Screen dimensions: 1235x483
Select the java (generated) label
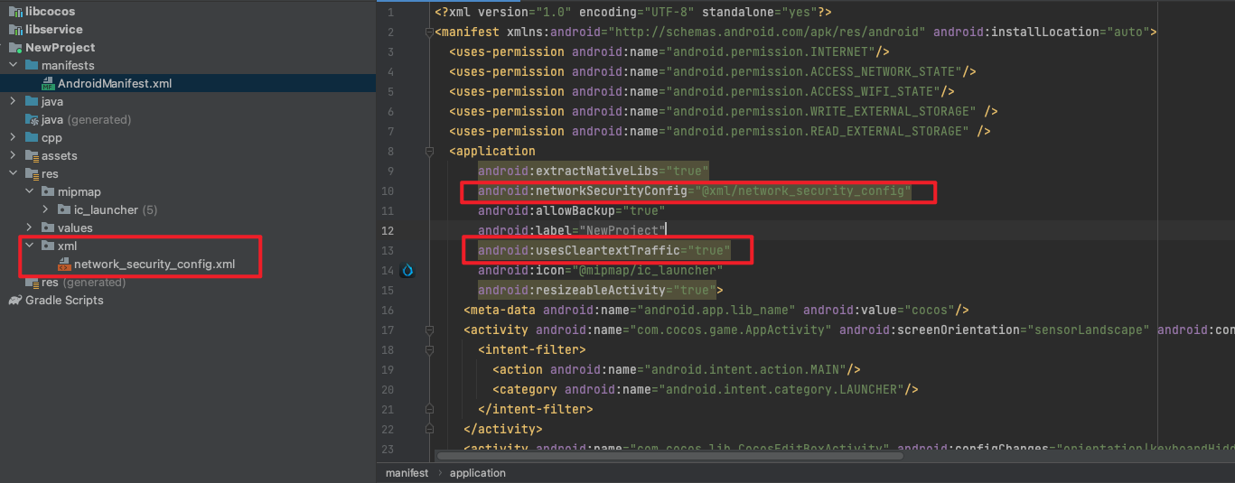click(86, 120)
